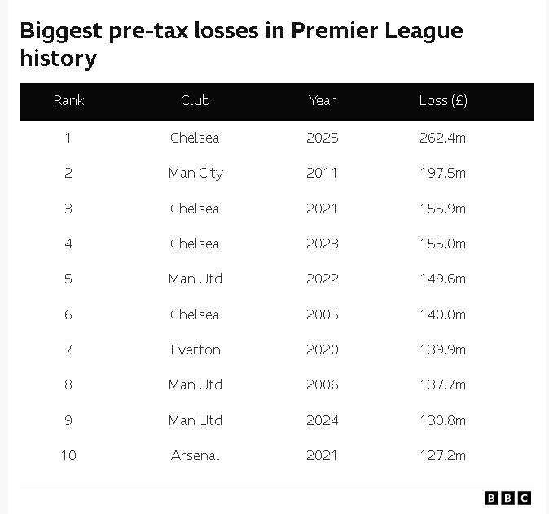Click the 127.2m loss value
This screenshot has height=514, width=549.
pos(442,455)
